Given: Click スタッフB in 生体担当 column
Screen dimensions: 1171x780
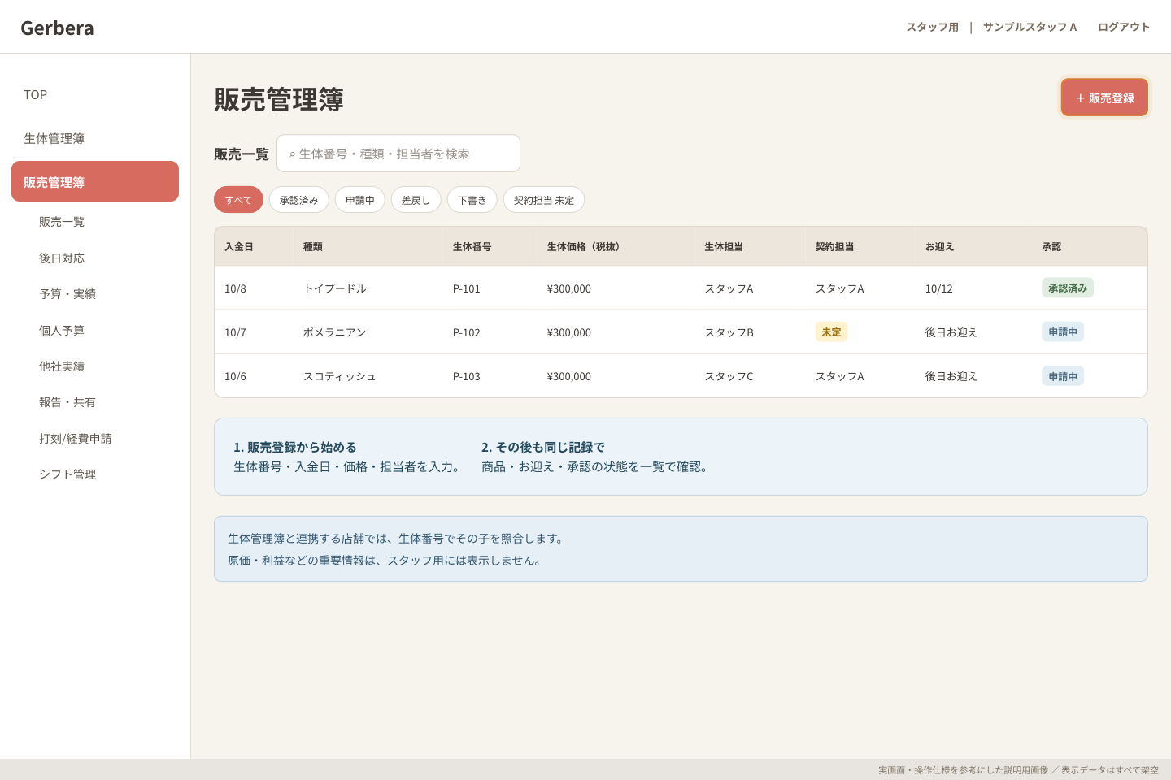Looking at the screenshot, I should 729,332.
